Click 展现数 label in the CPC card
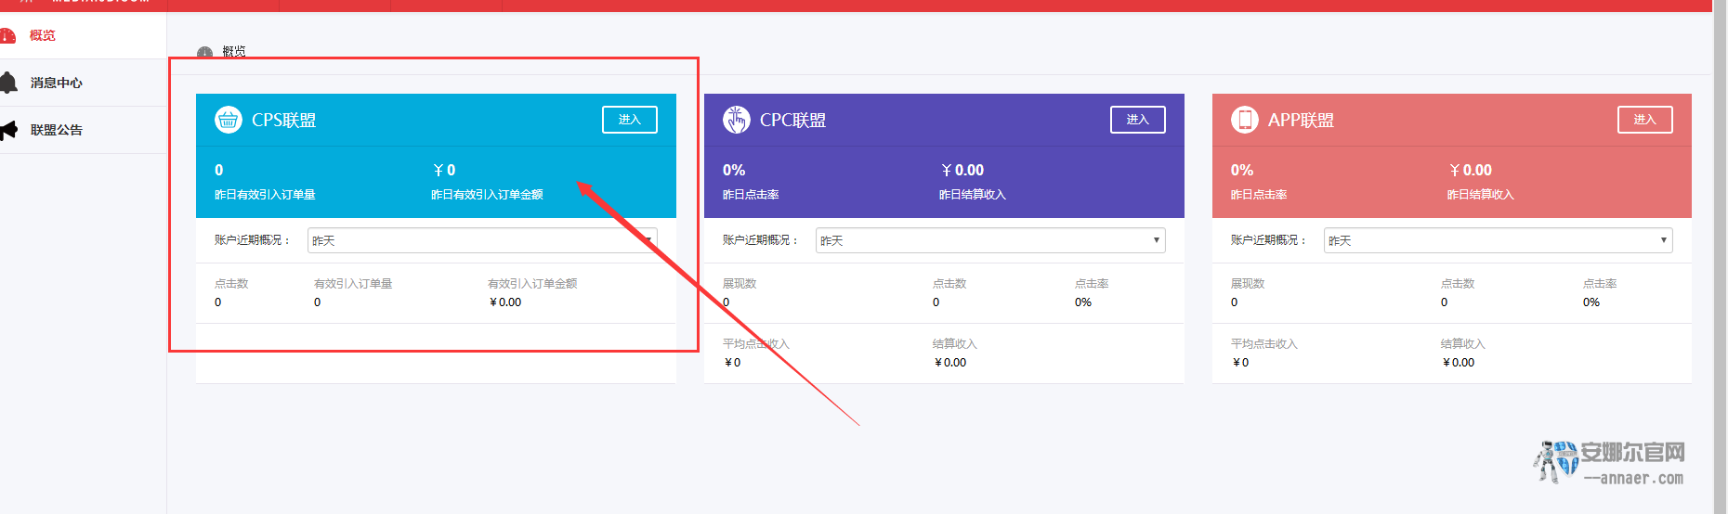This screenshot has width=1728, height=514. tap(740, 284)
